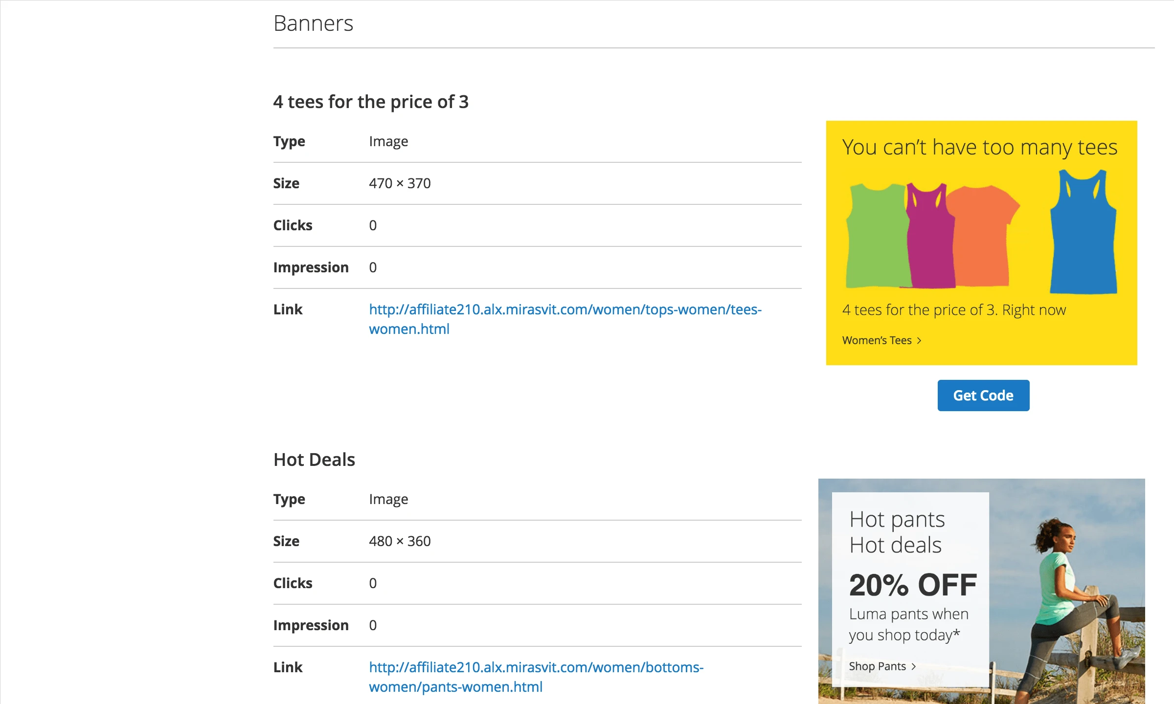Click Shop Pants in the Hot Deals banner

pyautogui.click(x=878, y=666)
